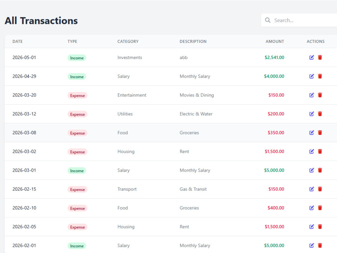Delete the 2026-05-01 abb transaction
The width and height of the screenshot is (337, 253).
tap(320, 57)
